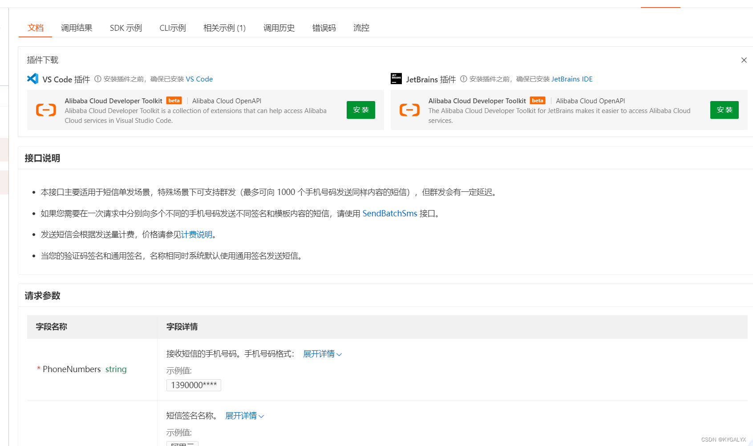
Task: Select the CLI示例 tab
Action: [x=173, y=28]
